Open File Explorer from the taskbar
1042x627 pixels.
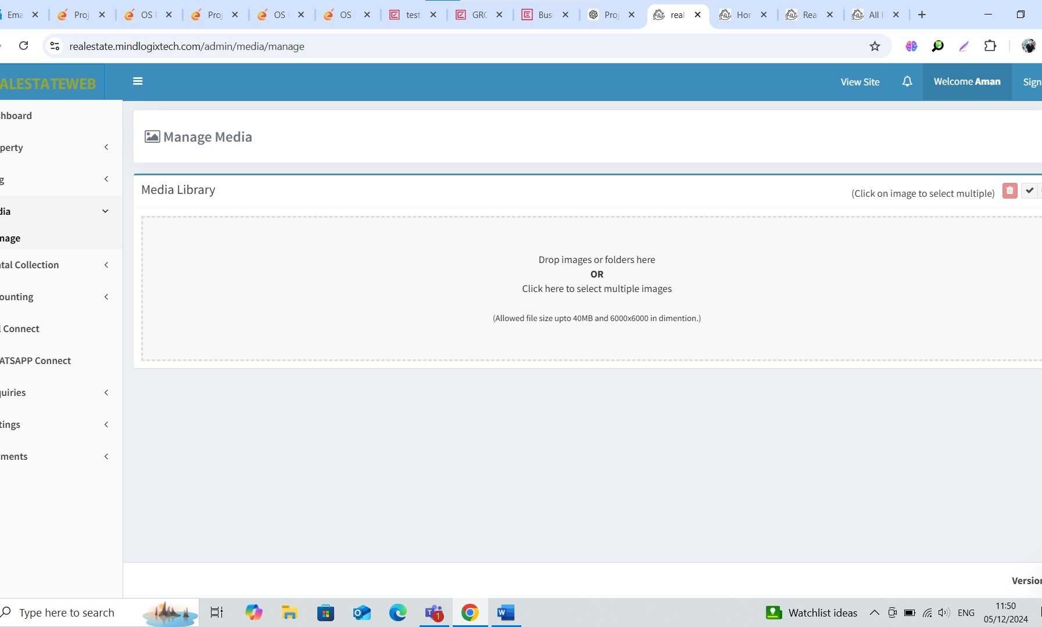click(x=289, y=612)
